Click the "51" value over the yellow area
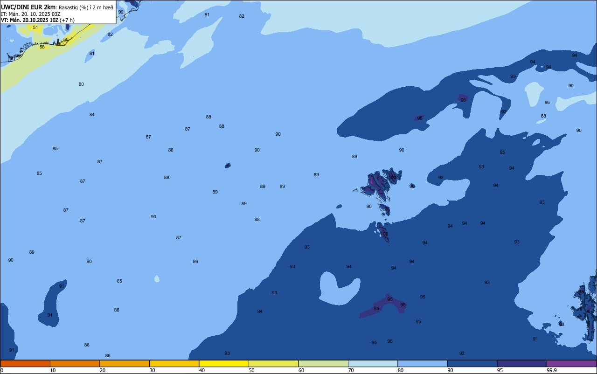 [35, 28]
